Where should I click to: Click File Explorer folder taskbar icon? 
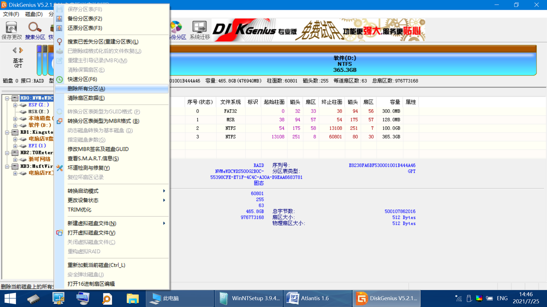tap(132, 299)
